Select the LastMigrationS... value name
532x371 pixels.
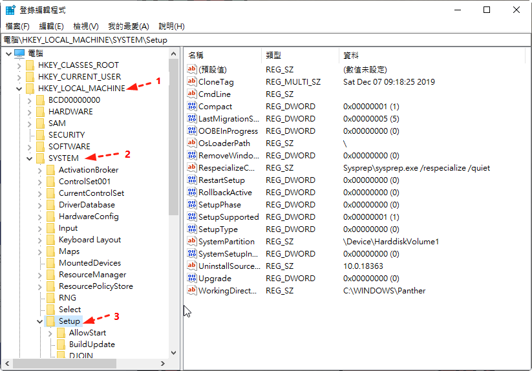click(x=228, y=119)
